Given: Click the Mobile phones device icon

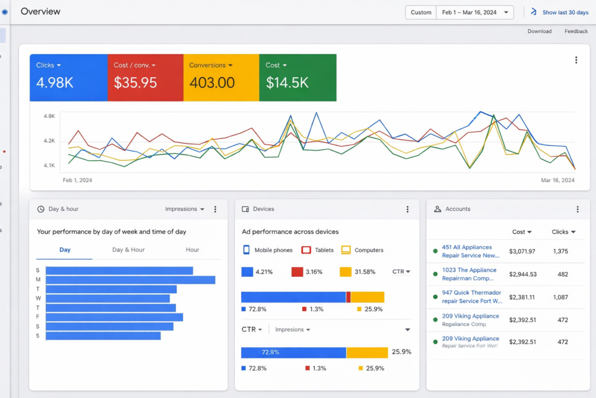Looking at the screenshot, I should pyautogui.click(x=246, y=250).
